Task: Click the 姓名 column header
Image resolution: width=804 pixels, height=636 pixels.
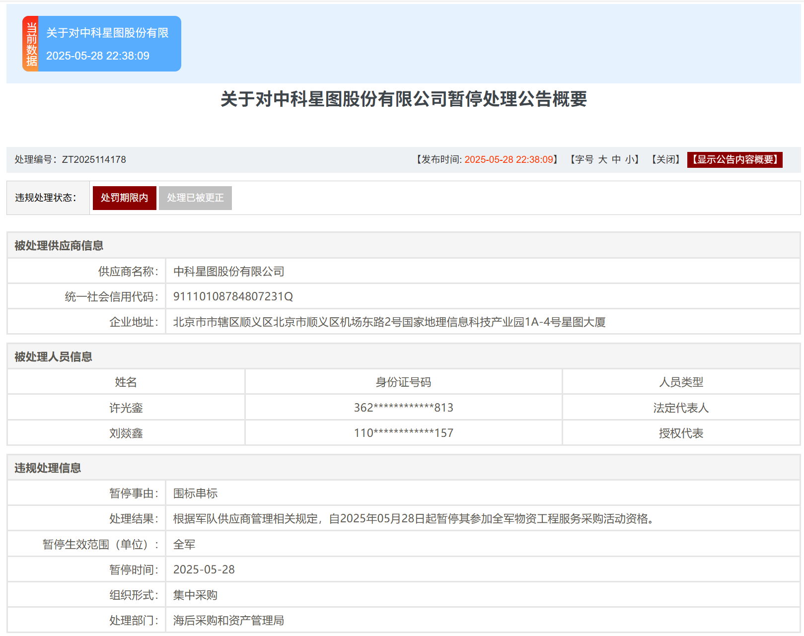Action: [126, 382]
